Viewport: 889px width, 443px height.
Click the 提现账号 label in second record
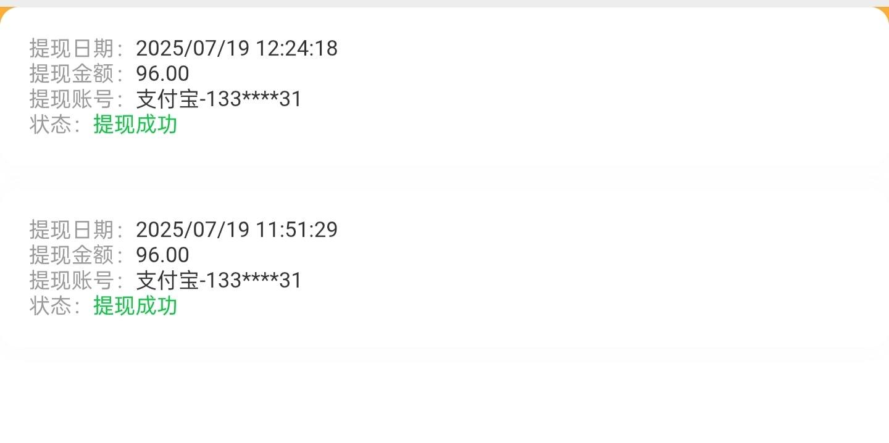(72, 280)
